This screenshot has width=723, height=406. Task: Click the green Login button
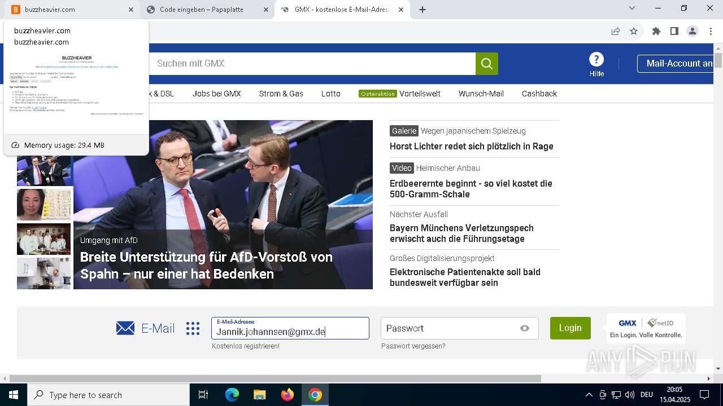coord(570,328)
